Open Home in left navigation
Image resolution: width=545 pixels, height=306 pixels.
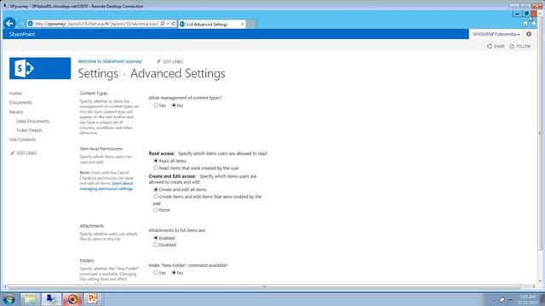pyautogui.click(x=15, y=93)
